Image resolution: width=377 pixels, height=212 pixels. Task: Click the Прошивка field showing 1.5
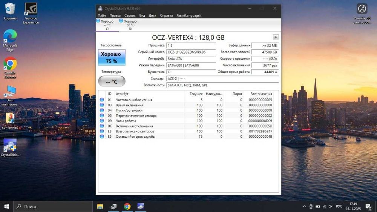(x=191, y=45)
